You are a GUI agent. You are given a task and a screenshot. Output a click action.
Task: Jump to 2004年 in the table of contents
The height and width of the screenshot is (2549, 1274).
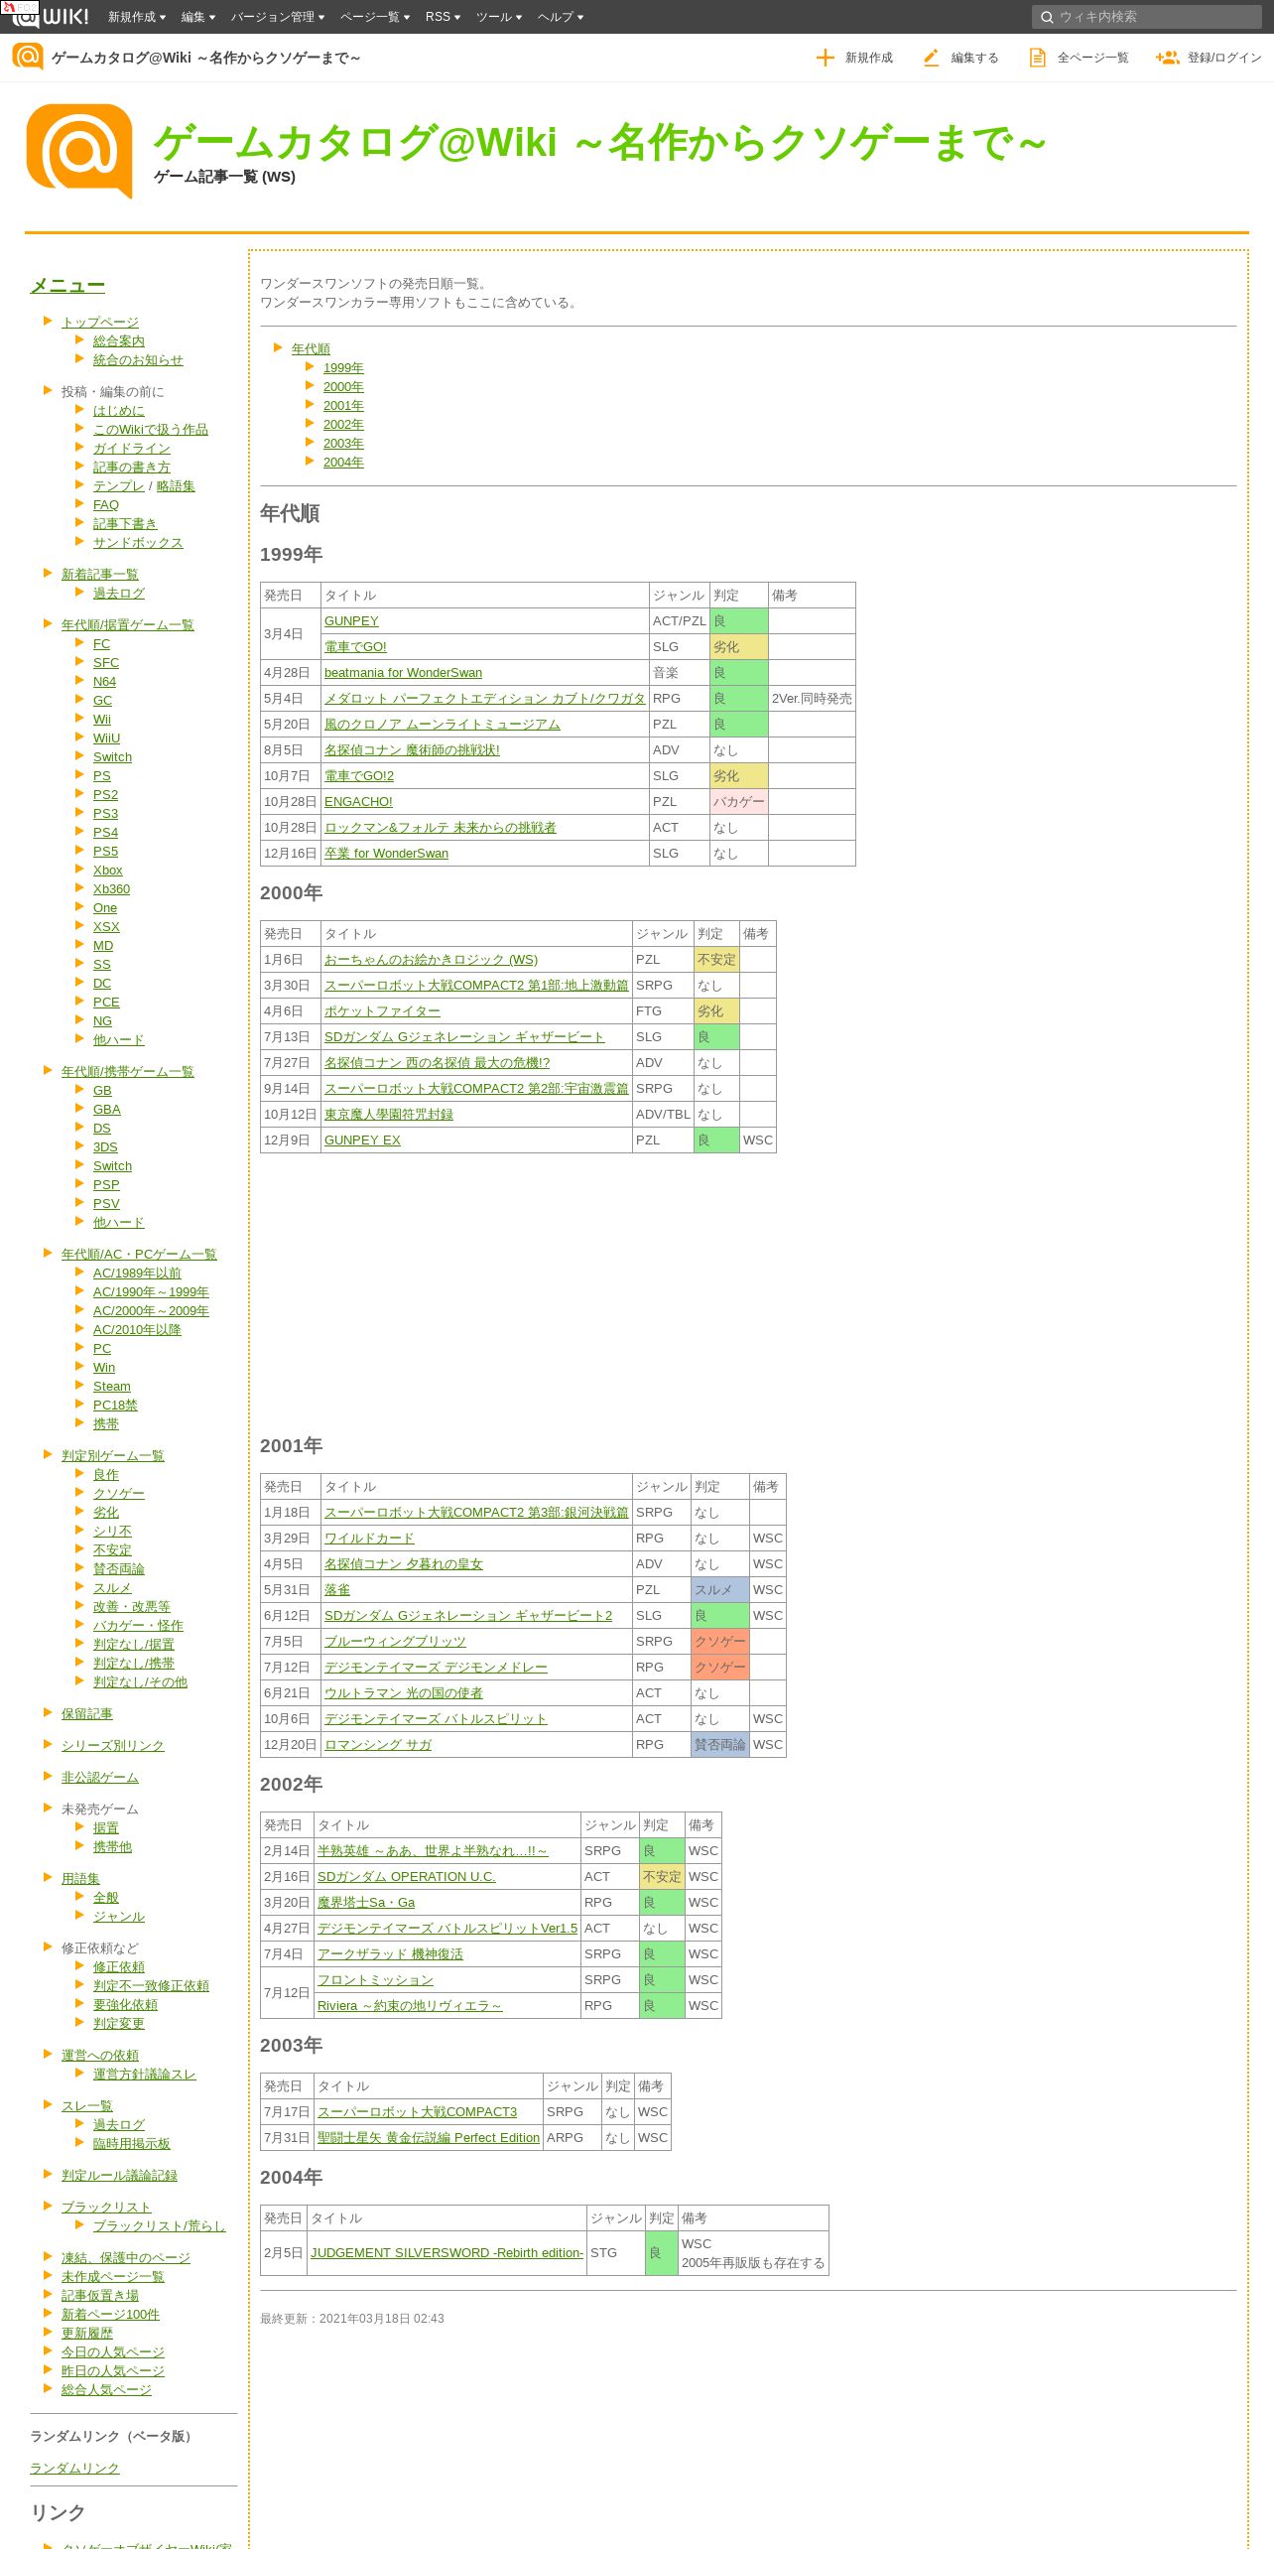[343, 463]
